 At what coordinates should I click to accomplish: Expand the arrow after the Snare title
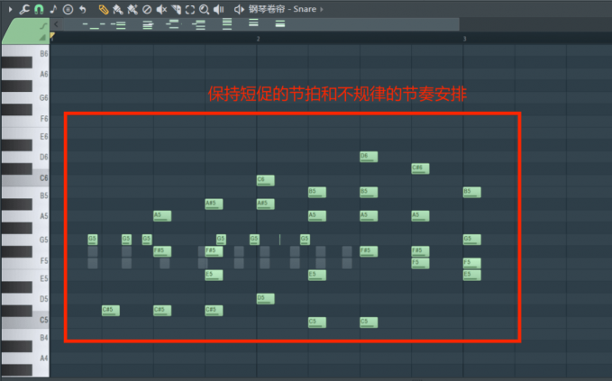coord(322,9)
